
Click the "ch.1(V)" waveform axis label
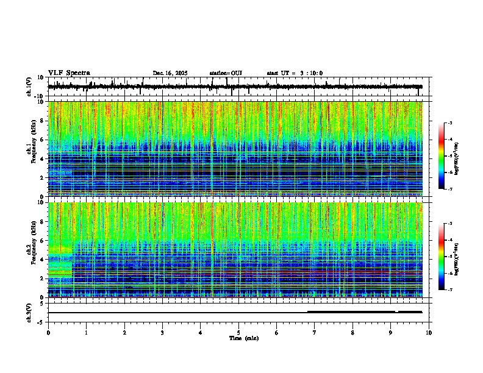click(x=29, y=87)
